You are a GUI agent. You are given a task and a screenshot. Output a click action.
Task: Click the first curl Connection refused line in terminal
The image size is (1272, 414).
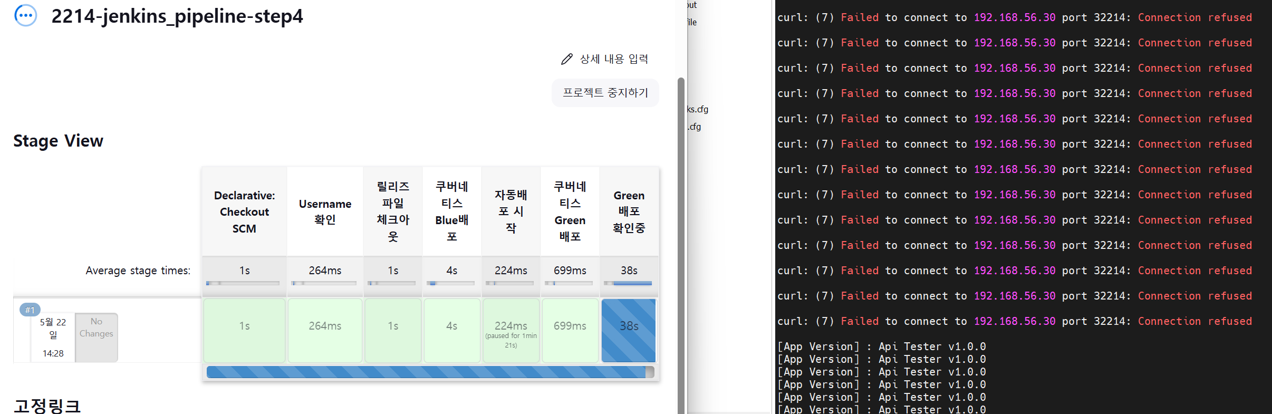[1014, 17]
